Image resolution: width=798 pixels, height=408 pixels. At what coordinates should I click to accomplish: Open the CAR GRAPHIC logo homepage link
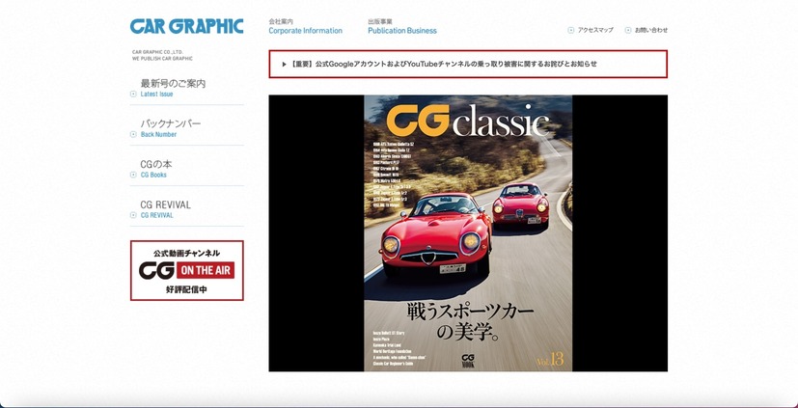pos(187,26)
